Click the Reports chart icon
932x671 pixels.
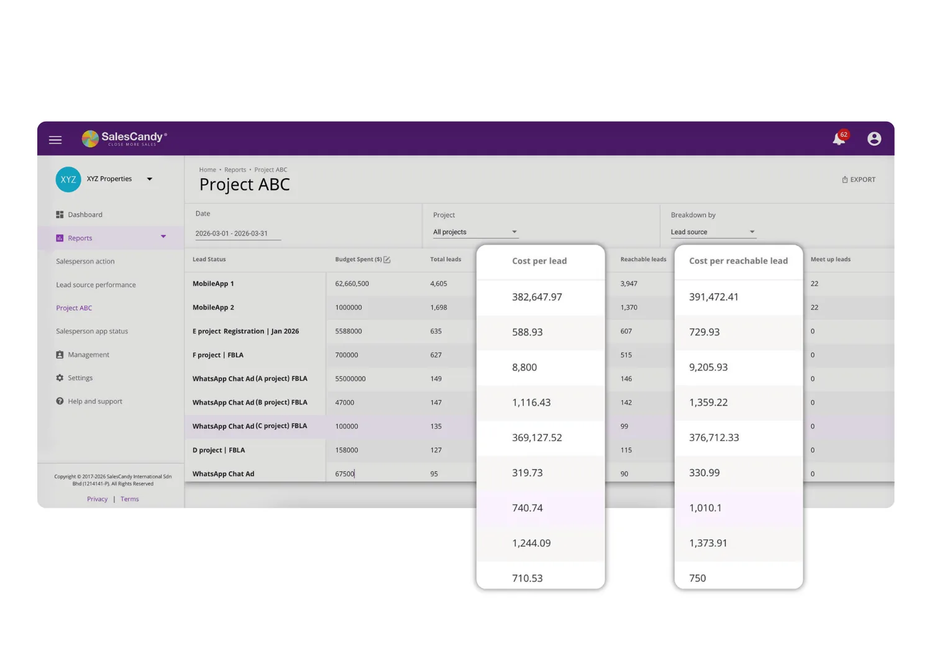click(x=60, y=238)
